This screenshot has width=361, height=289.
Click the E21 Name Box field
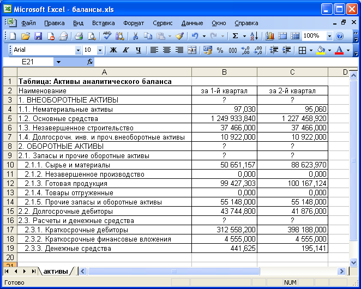coord(28,62)
